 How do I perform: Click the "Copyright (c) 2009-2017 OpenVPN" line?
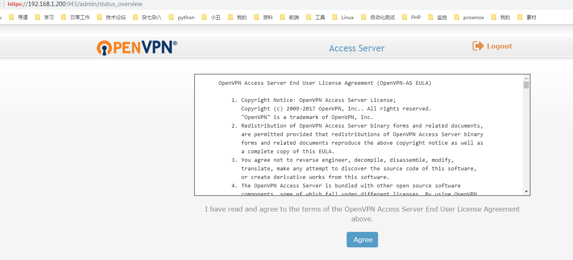pos(336,109)
